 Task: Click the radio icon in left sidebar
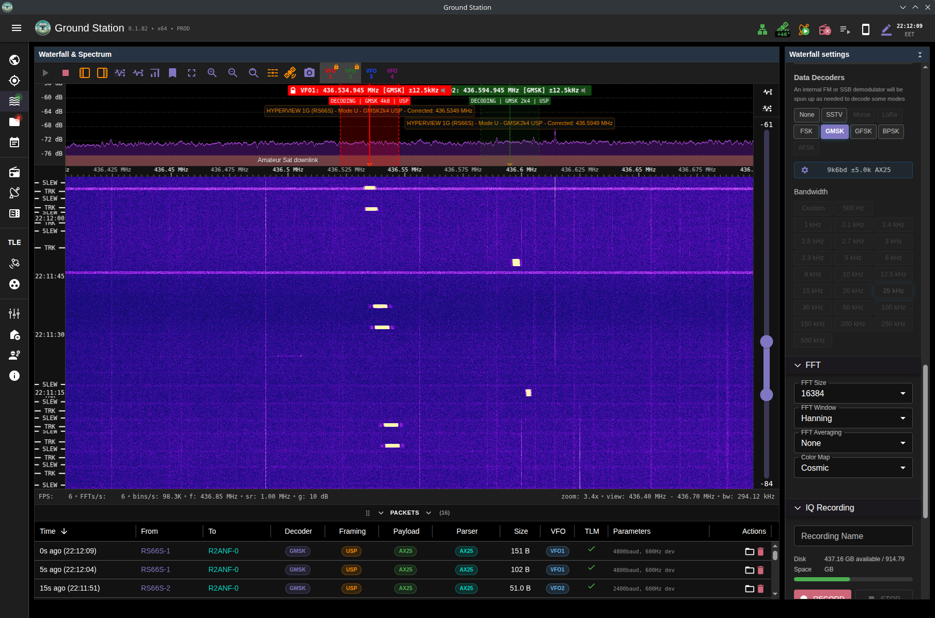pyautogui.click(x=14, y=172)
